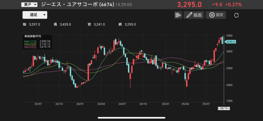Screen dimensions: 263x121
Task: Tap the red 3,295.0 header price
Action: click(189, 5)
